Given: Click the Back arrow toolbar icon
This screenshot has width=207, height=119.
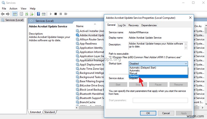Looking at the screenshot, I should point(3,14).
